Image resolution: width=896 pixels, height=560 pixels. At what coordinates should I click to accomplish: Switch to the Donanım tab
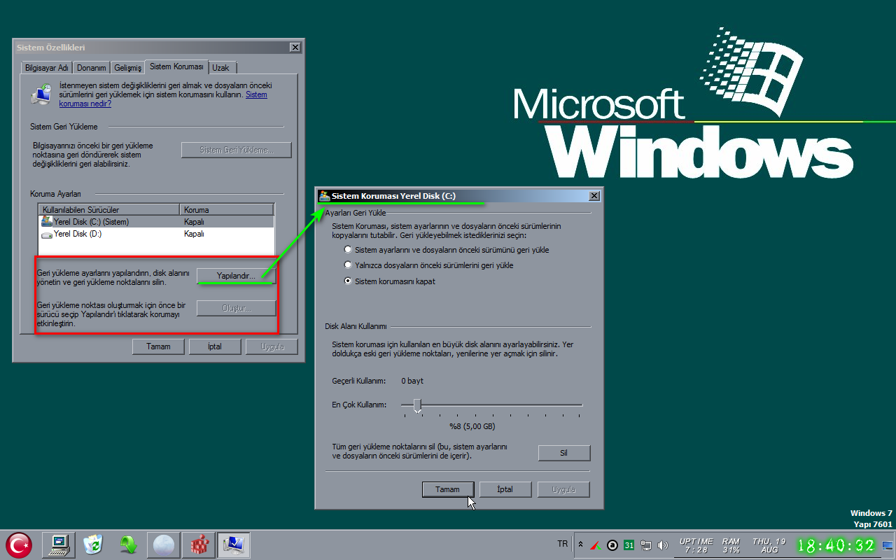pyautogui.click(x=92, y=68)
